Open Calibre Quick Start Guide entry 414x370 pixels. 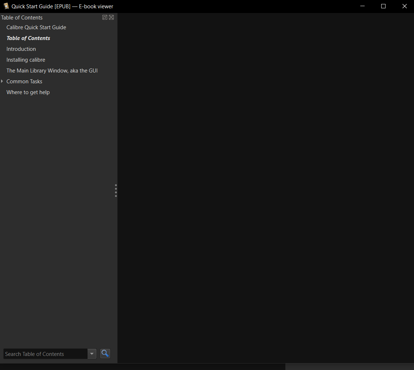coord(36,27)
